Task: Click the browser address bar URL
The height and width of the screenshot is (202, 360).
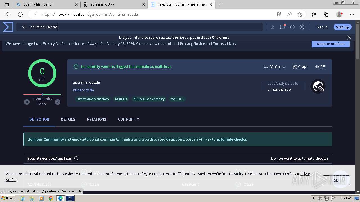Action: tap(90, 14)
